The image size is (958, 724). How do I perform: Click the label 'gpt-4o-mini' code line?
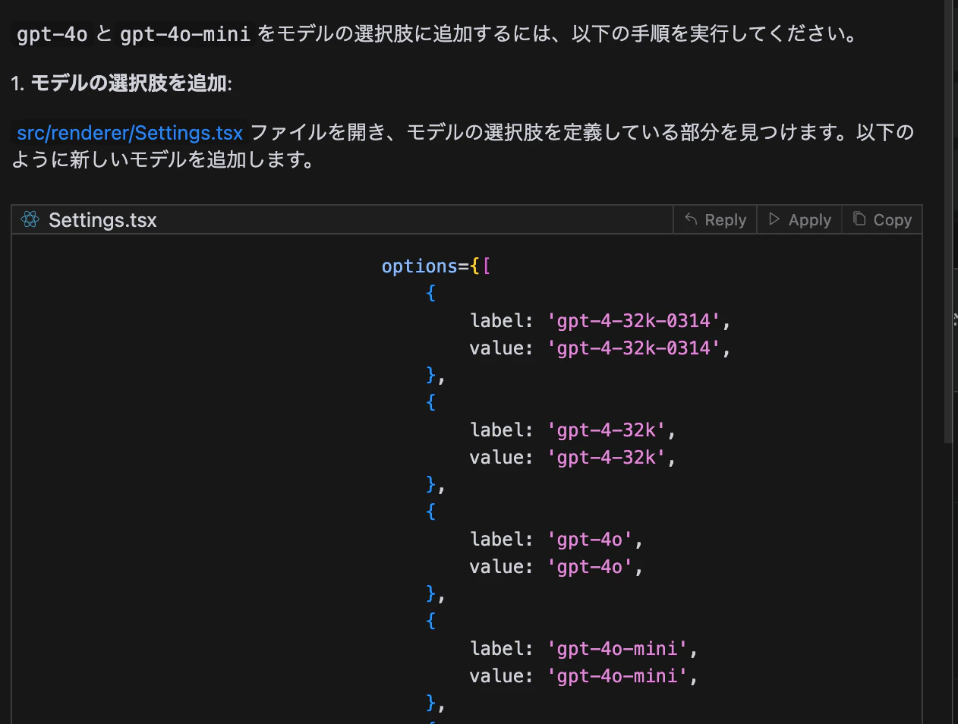pyautogui.click(x=583, y=649)
